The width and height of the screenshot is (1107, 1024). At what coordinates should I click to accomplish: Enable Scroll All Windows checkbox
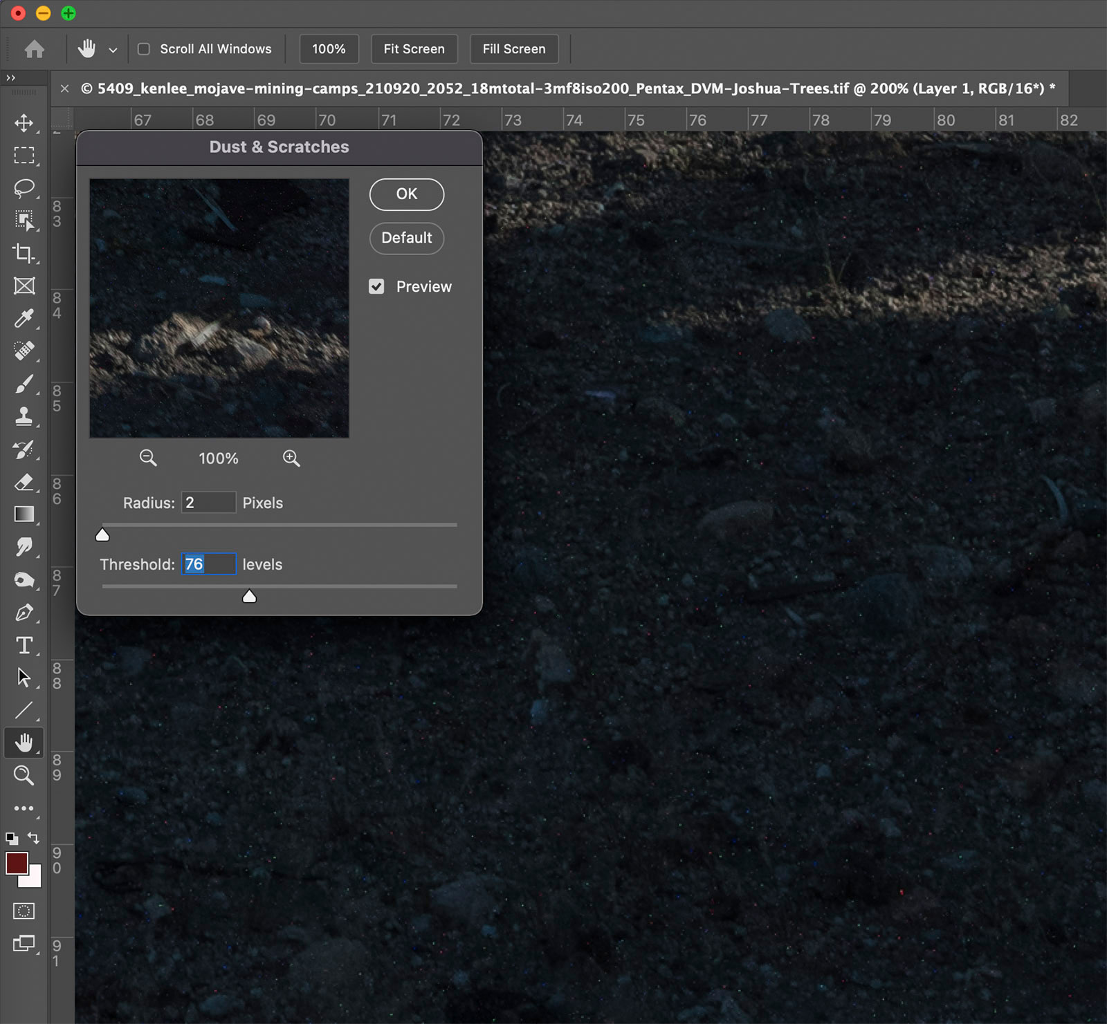click(144, 49)
